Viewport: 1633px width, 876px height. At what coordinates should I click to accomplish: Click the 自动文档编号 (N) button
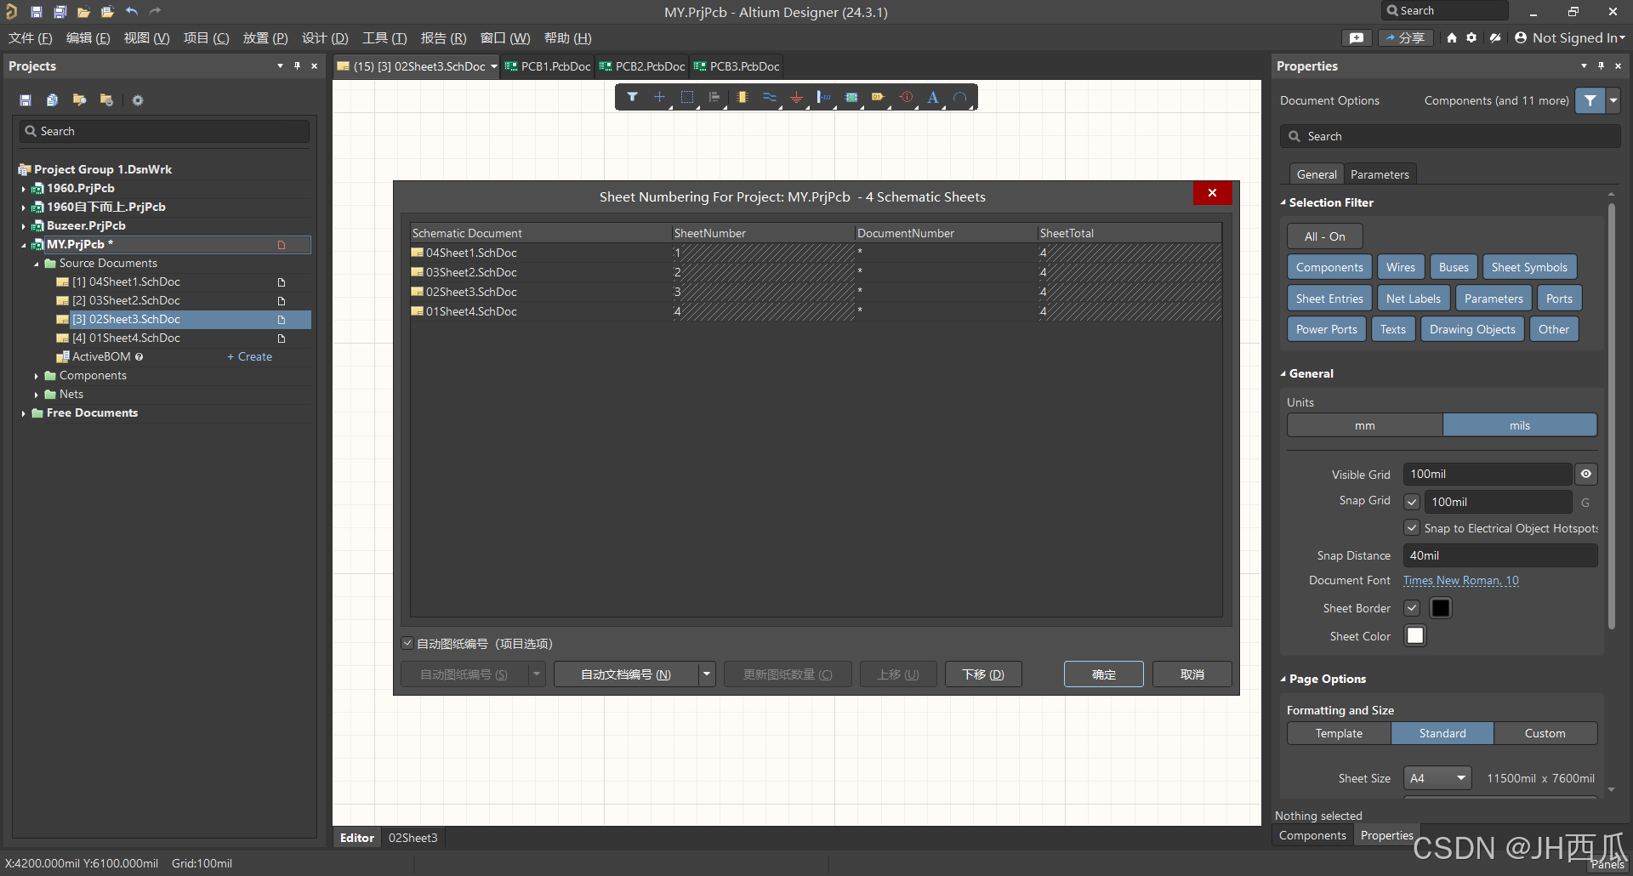(x=626, y=674)
